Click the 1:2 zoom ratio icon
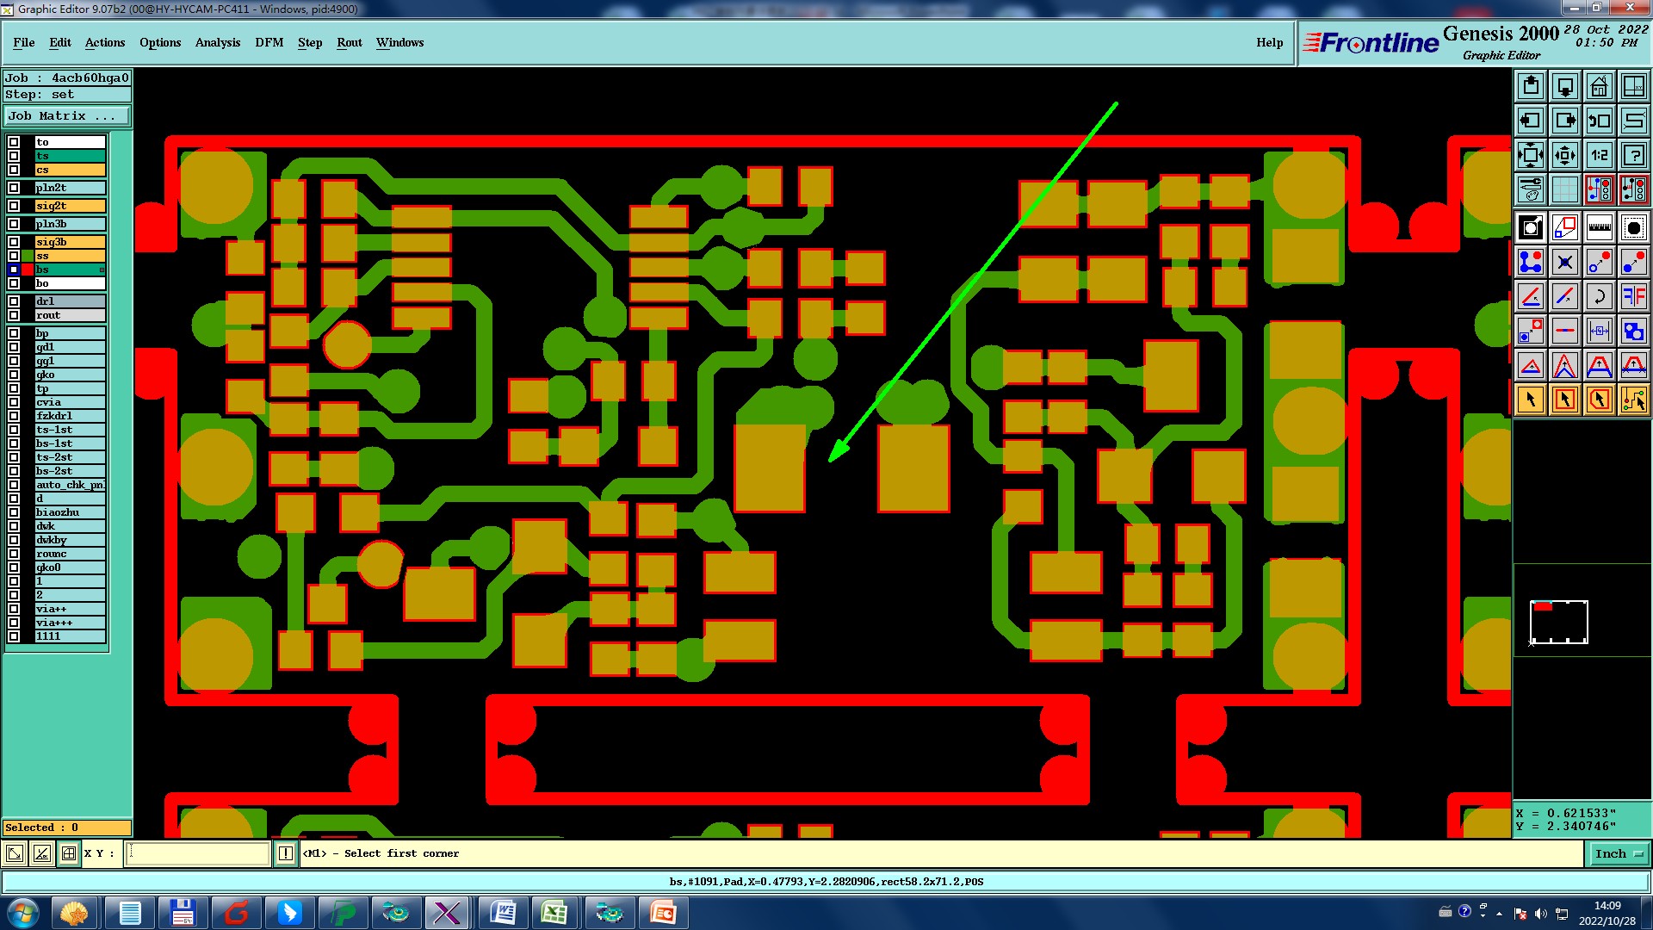This screenshot has width=1653, height=930. (x=1599, y=155)
